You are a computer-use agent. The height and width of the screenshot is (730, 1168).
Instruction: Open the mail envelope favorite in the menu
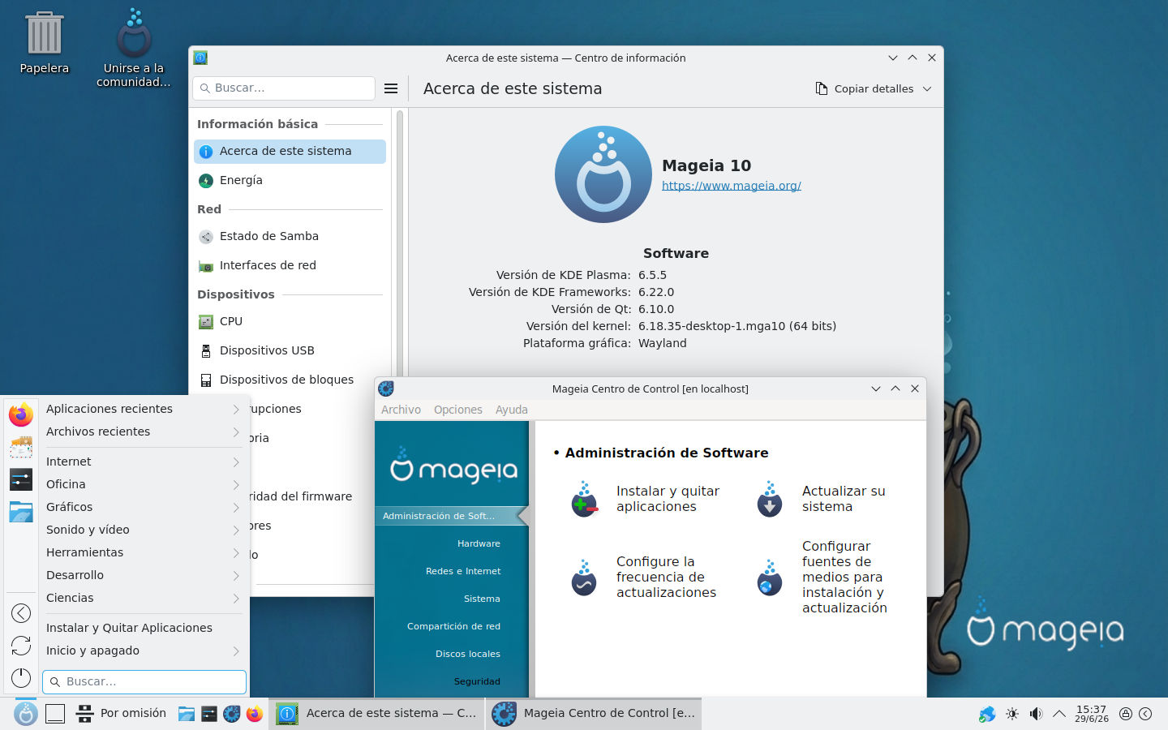[21, 447]
